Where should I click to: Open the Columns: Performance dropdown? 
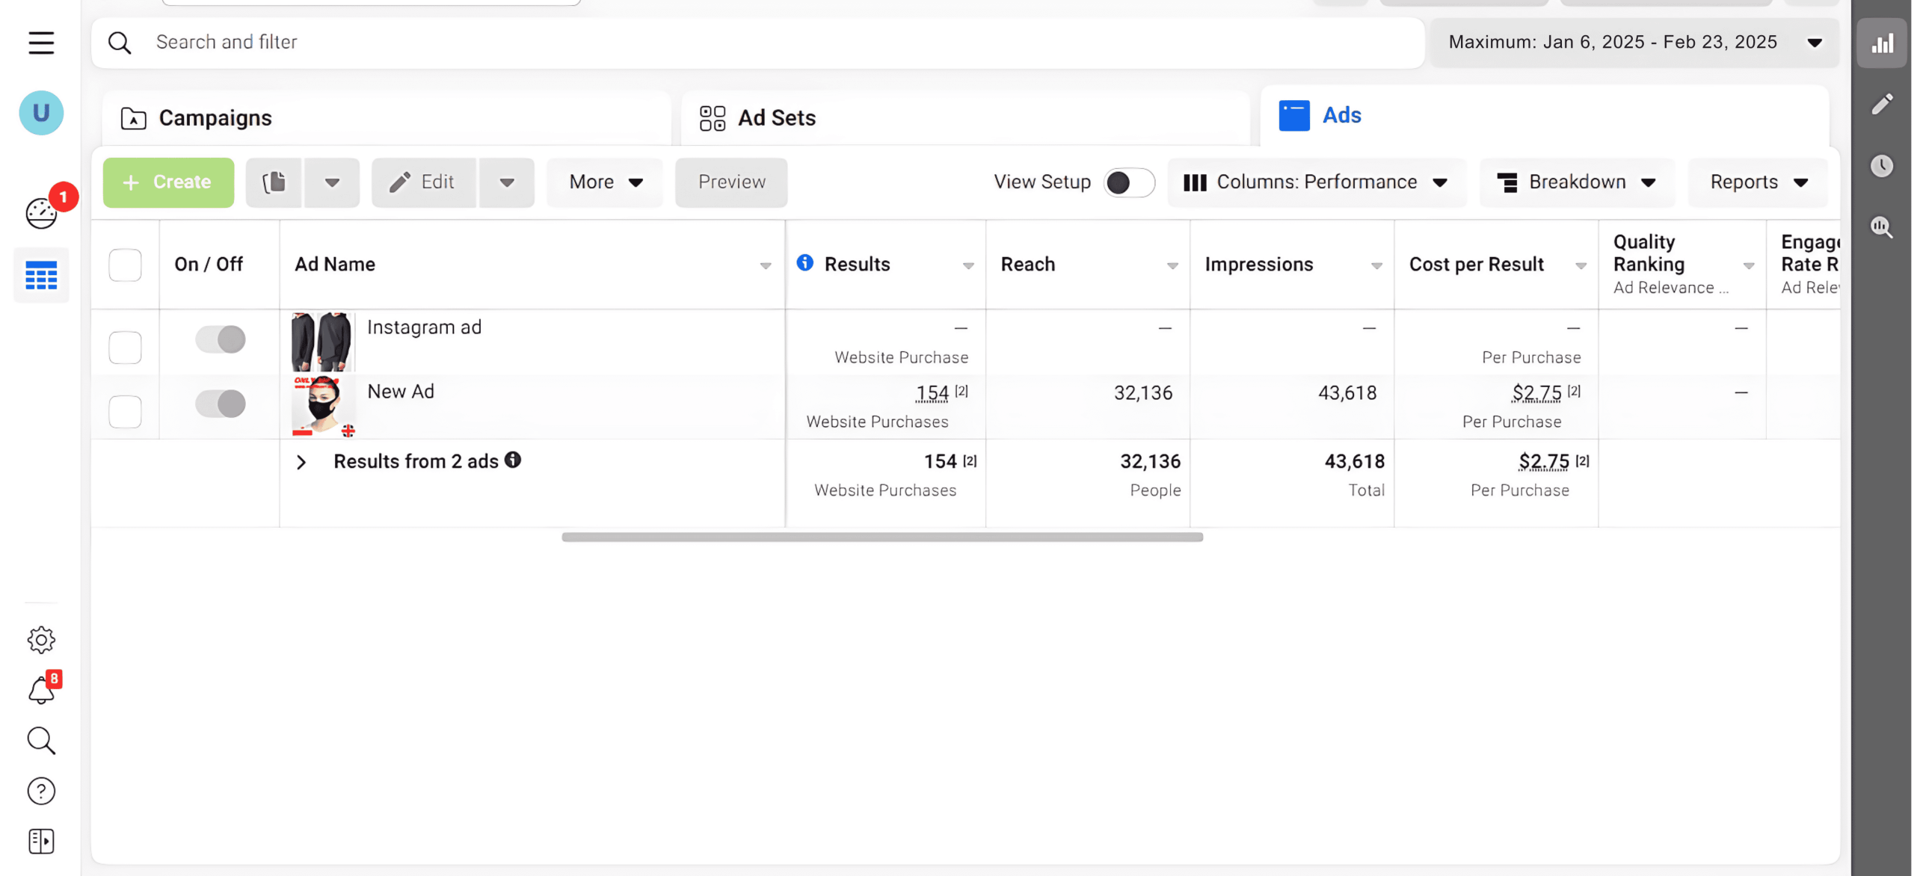(x=1315, y=182)
